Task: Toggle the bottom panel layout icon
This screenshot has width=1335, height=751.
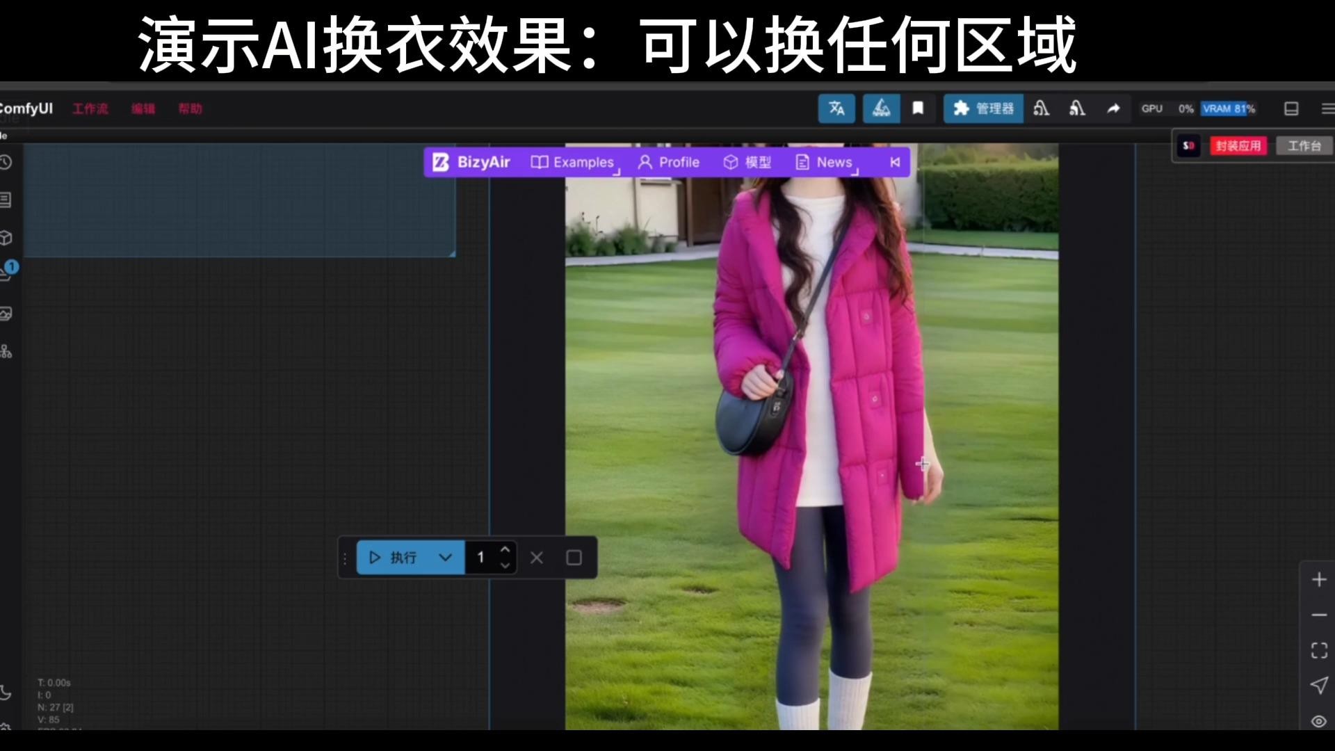Action: (1292, 109)
